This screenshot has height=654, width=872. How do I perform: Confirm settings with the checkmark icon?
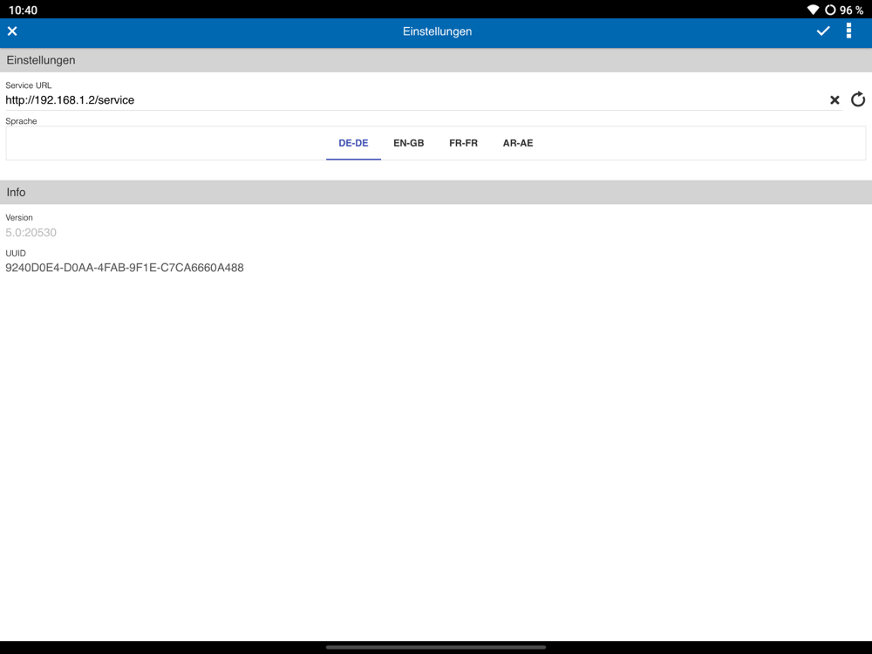pyautogui.click(x=823, y=31)
